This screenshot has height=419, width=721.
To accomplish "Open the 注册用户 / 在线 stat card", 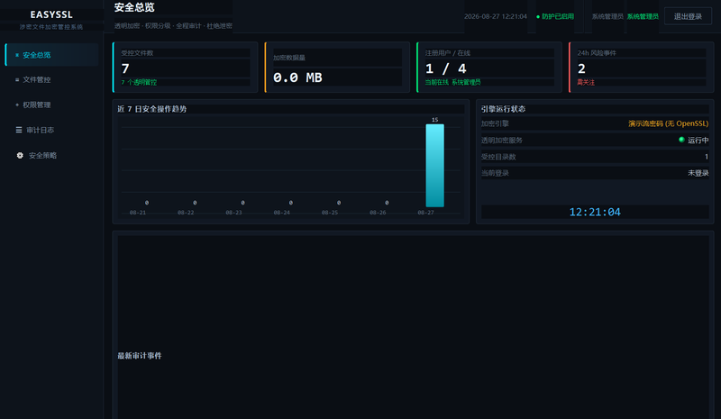I will click(489, 68).
